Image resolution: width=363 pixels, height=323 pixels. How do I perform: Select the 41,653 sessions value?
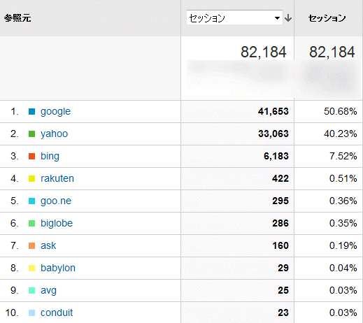(273, 112)
